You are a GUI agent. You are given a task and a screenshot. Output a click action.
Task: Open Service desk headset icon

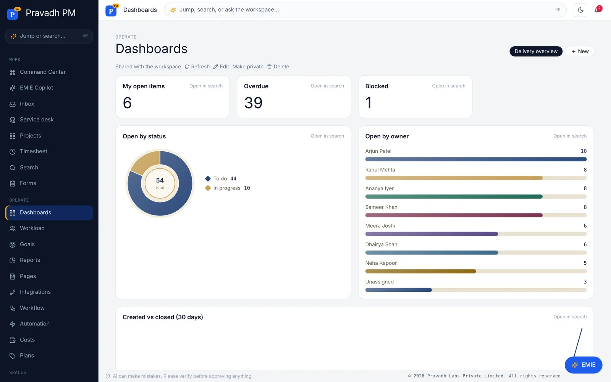[x=13, y=120]
